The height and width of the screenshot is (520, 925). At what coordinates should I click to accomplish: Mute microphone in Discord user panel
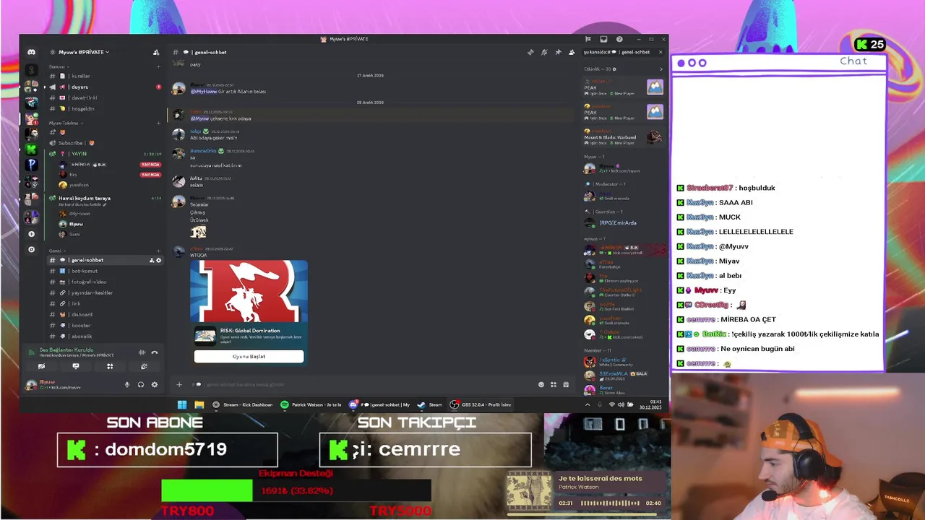[x=127, y=385]
